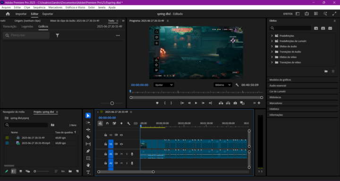Click the New Item icon in Project panel
Viewport: 340px width, 181px height.
click(77, 171)
